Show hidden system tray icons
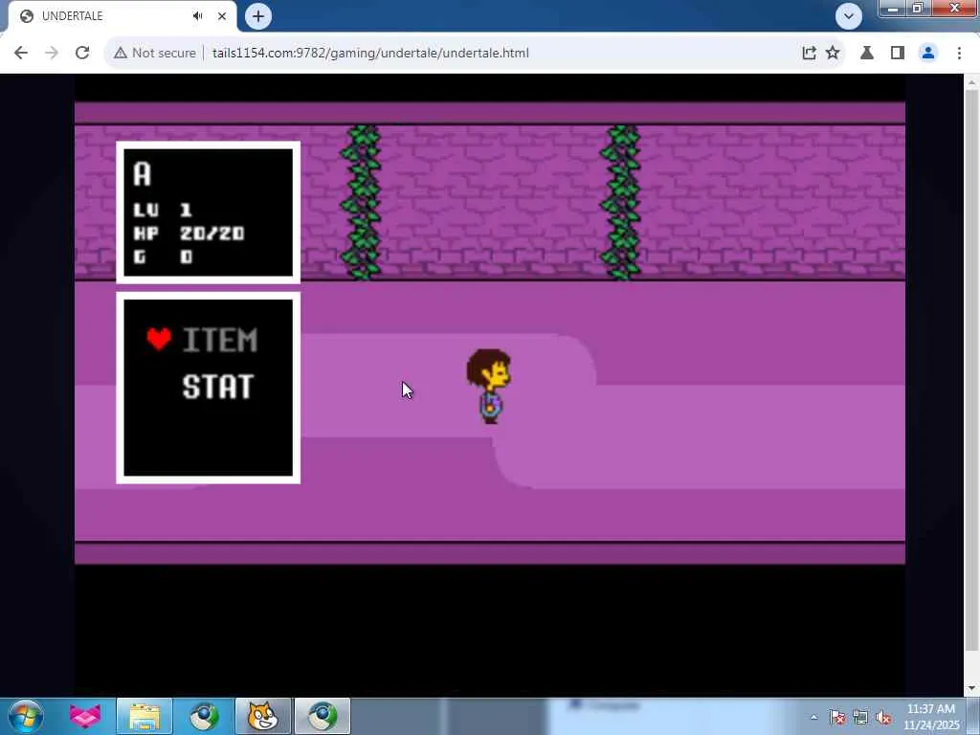This screenshot has width=980, height=735. 813,717
